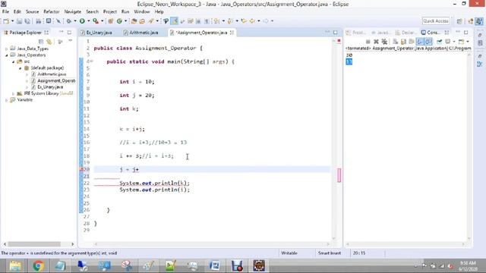This screenshot has width=486, height=273.
Task: Click the Run Last Tool (external tools) icon
Action: [96, 21]
